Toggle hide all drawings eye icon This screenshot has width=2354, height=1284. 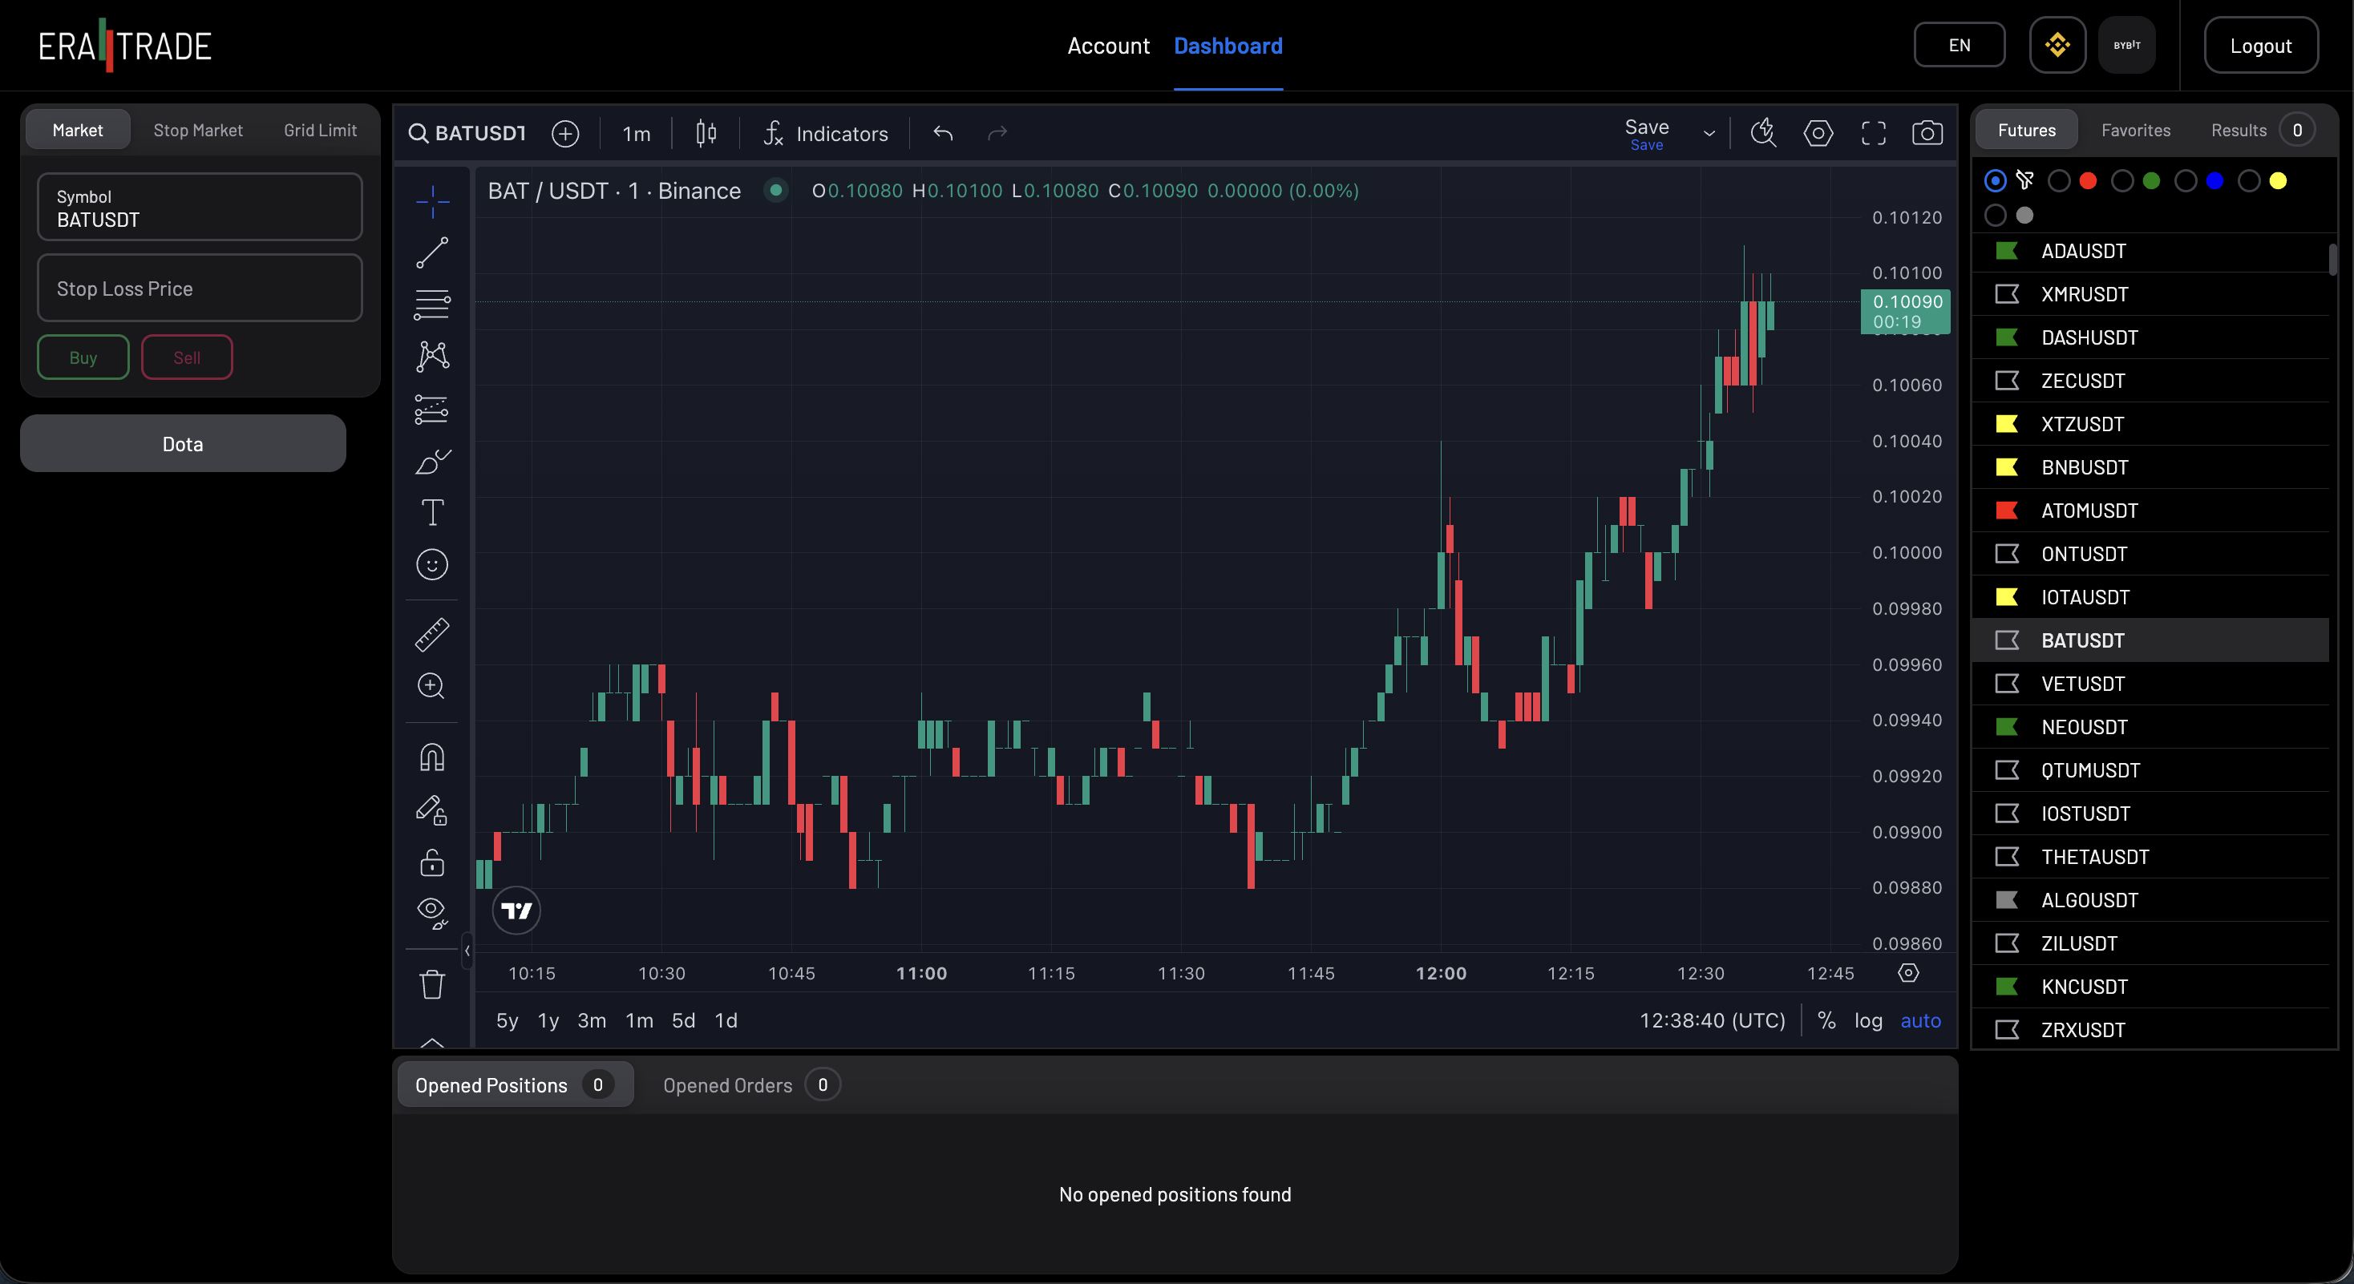432,912
